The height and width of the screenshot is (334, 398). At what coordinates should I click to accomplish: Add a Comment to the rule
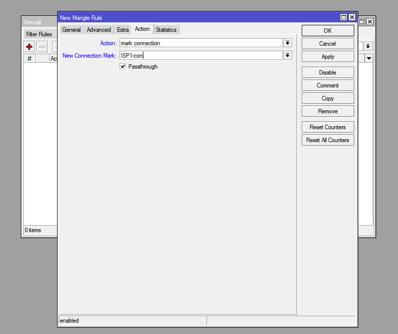tap(328, 85)
